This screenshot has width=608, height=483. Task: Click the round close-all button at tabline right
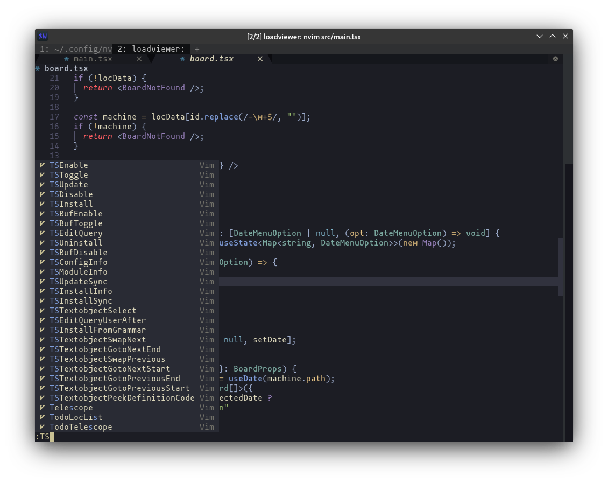555,59
